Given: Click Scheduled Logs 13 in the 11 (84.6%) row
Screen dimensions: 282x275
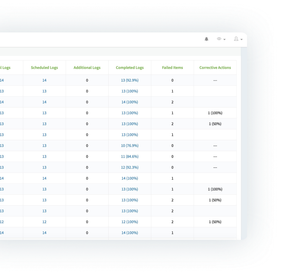Looking at the screenshot, I should tap(44, 156).
